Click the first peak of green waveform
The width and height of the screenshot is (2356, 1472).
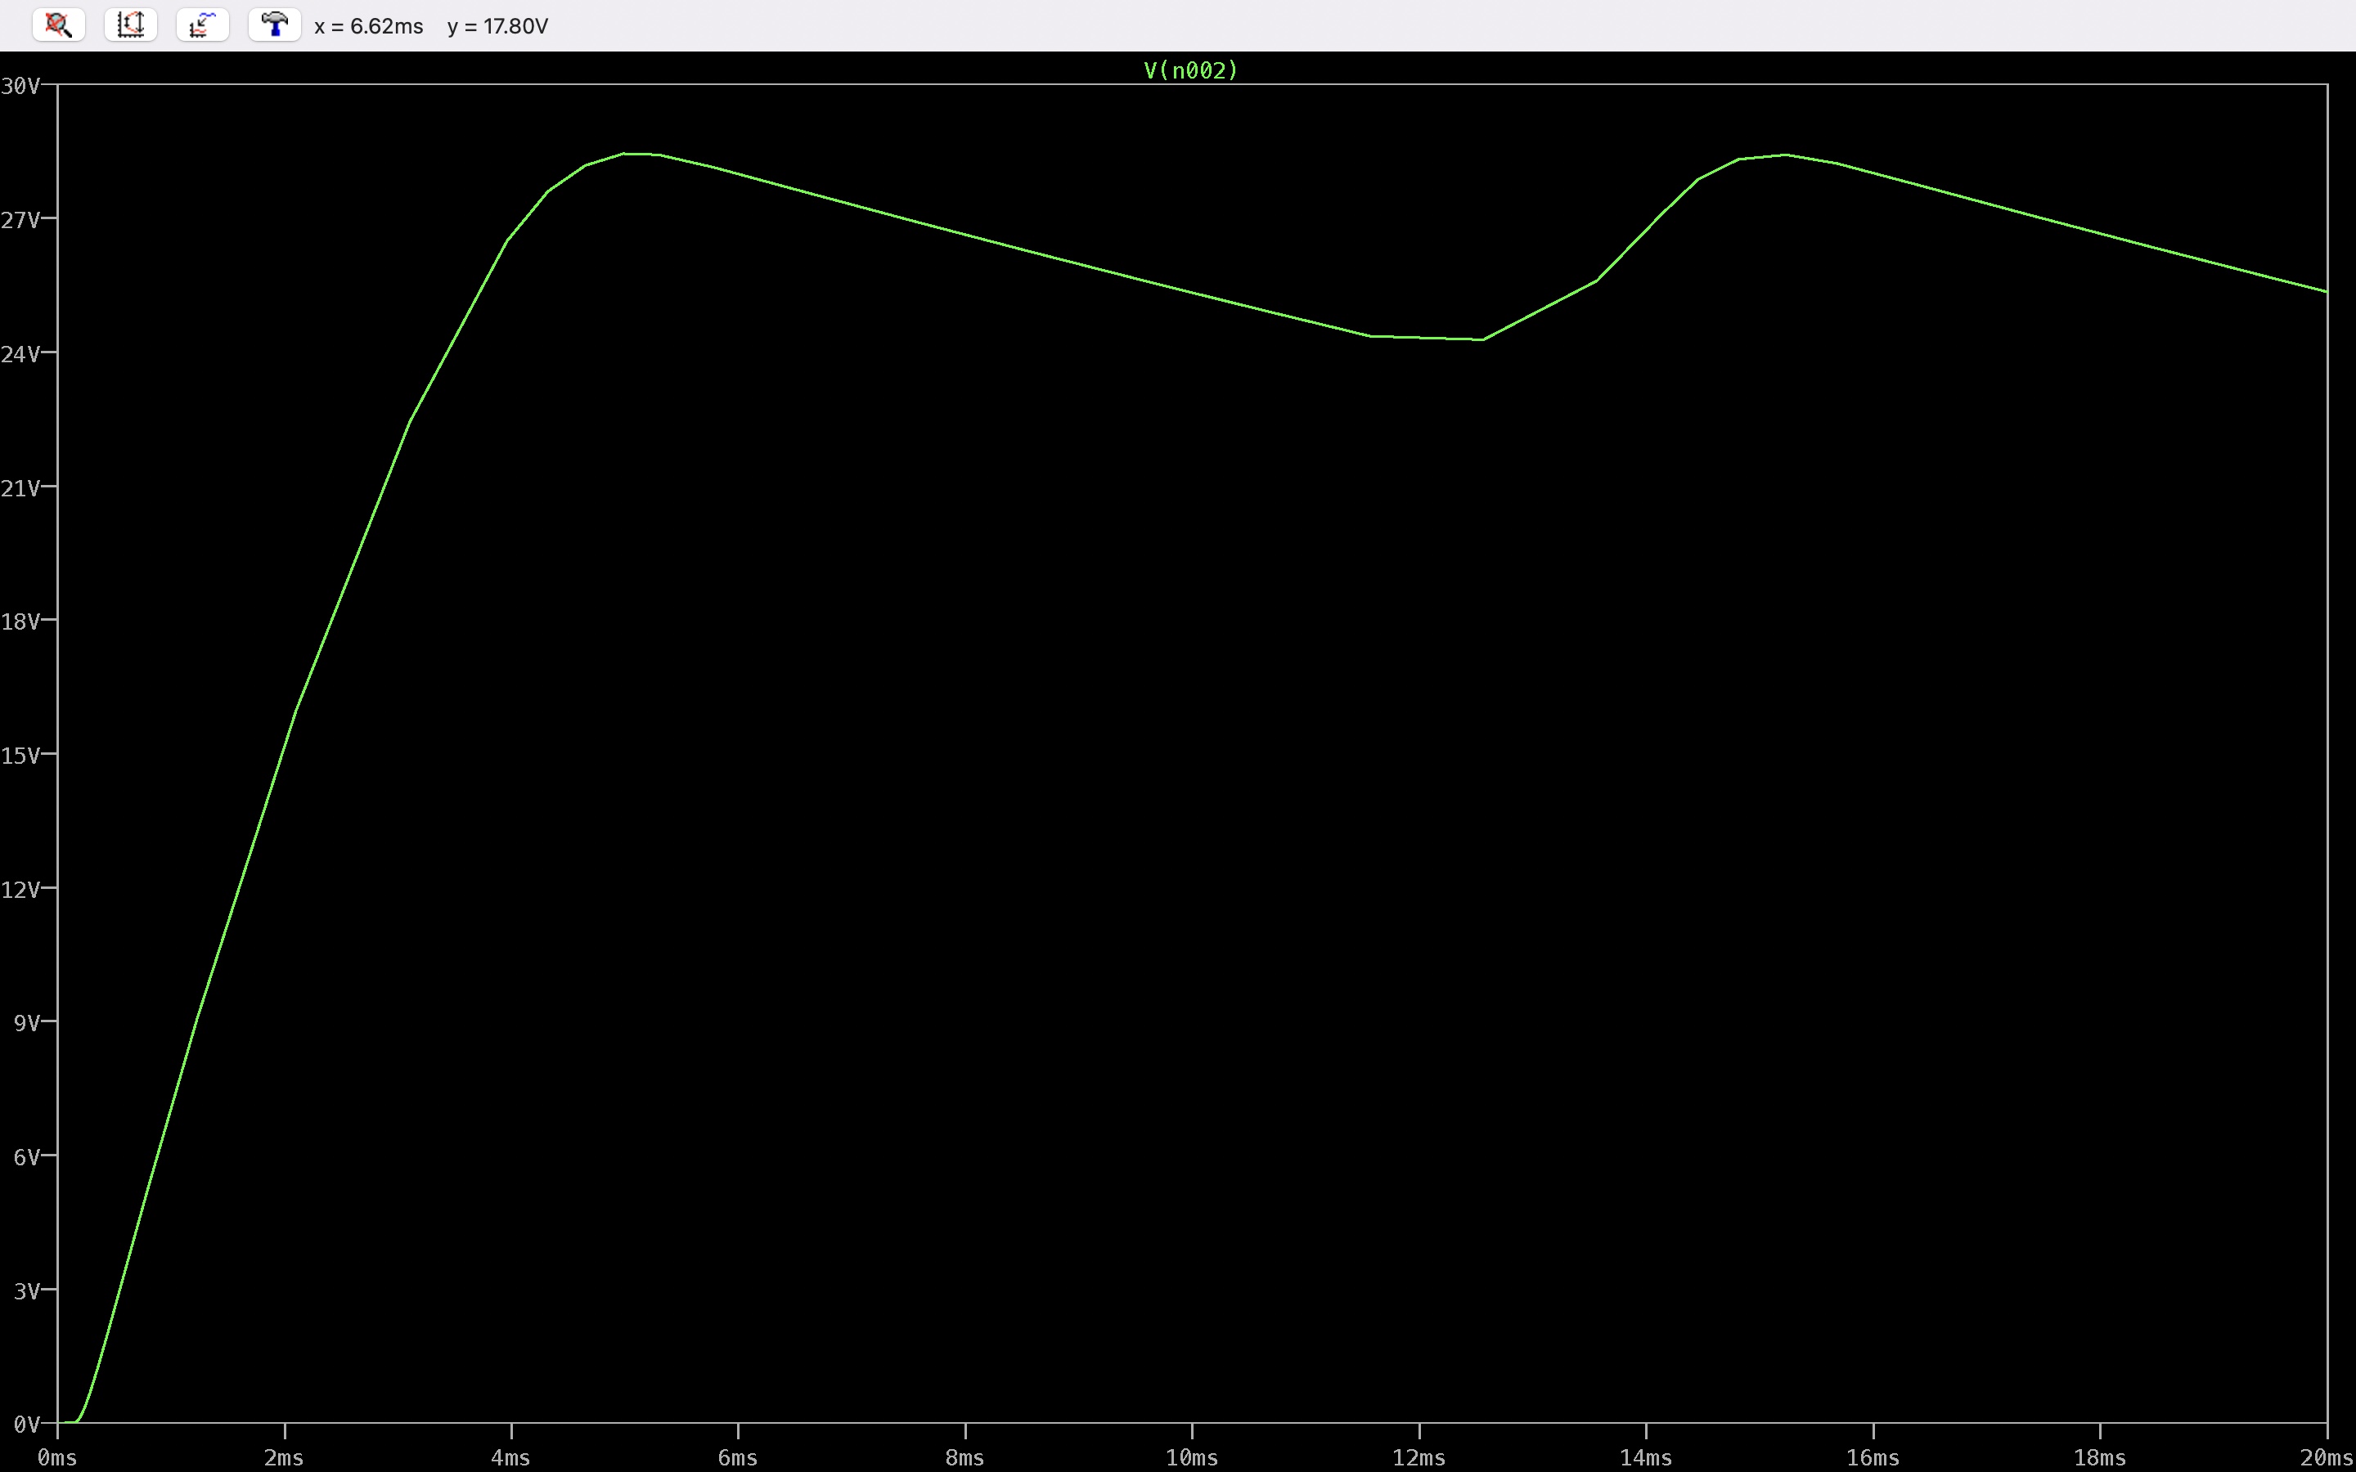638,154
